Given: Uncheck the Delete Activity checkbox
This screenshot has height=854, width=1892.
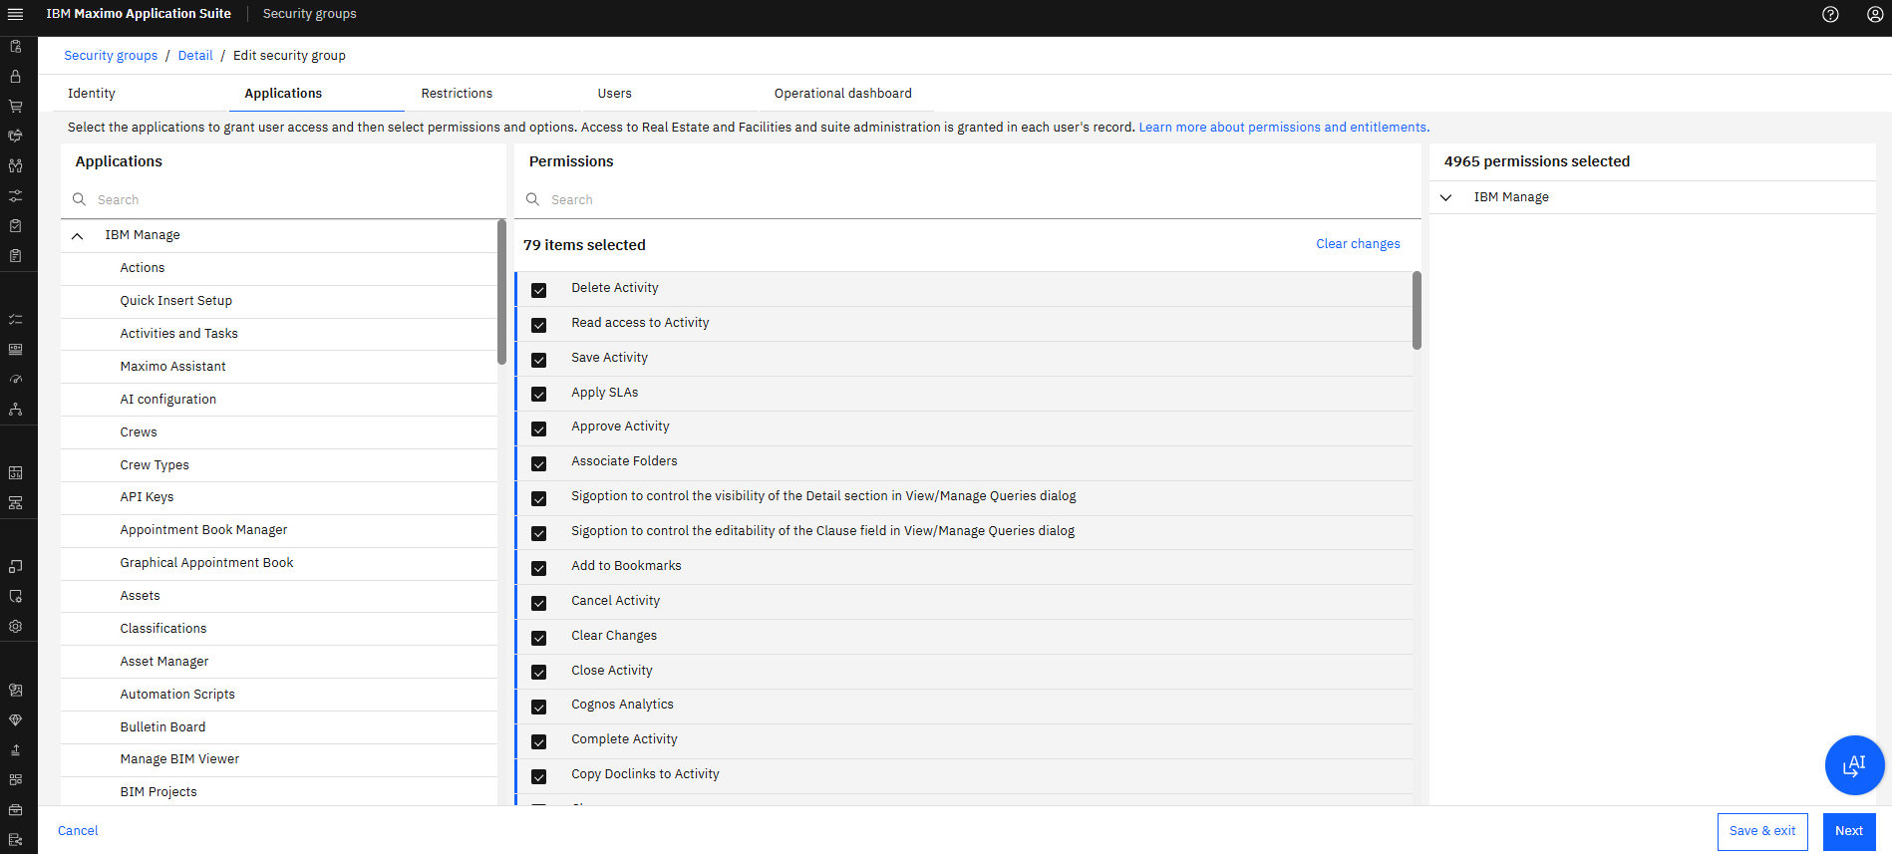Looking at the screenshot, I should [539, 290].
